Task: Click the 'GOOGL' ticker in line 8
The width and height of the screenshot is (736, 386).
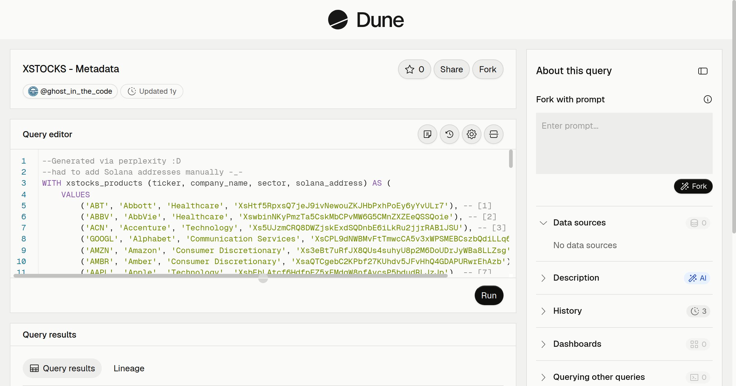Action: pos(102,239)
